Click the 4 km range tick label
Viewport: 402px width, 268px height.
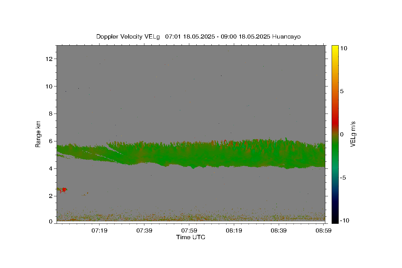pyautogui.click(x=51, y=169)
